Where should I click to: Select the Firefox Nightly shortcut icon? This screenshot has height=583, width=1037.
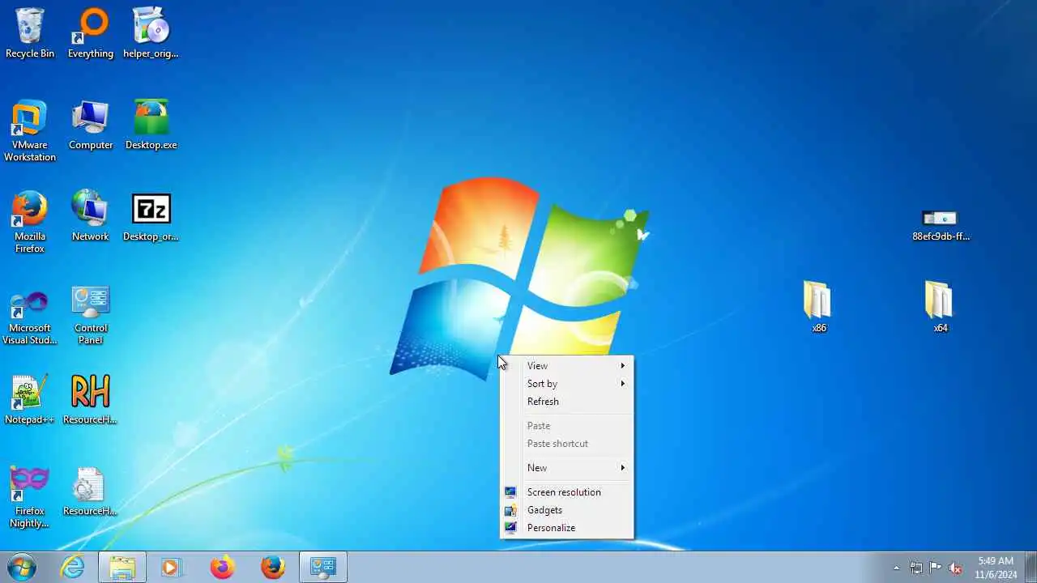pyautogui.click(x=30, y=496)
